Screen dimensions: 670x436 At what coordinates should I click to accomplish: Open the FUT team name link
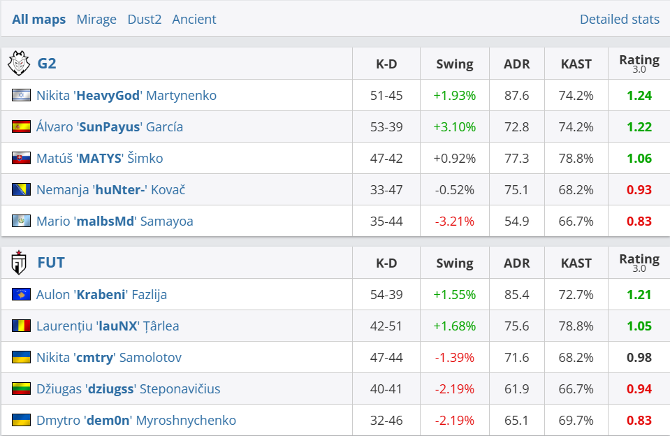click(x=51, y=263)
